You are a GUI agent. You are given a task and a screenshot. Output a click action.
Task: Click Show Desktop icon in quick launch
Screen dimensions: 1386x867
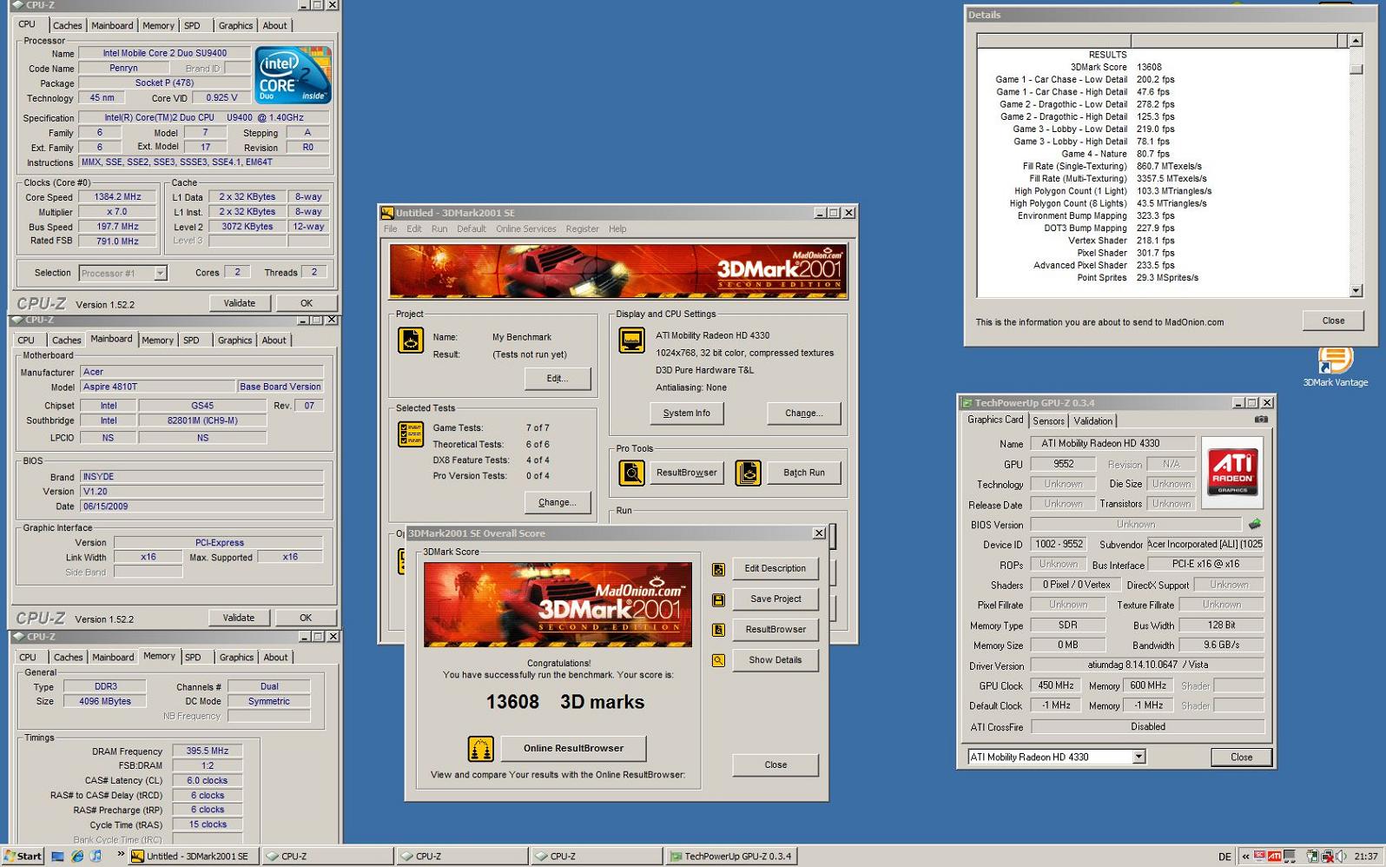(57, 857)
